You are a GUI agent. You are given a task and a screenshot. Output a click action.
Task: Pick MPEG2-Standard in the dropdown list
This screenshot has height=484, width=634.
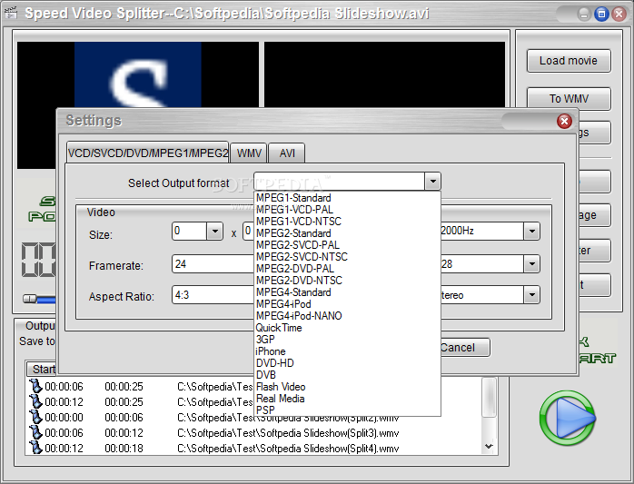(348, 233)
